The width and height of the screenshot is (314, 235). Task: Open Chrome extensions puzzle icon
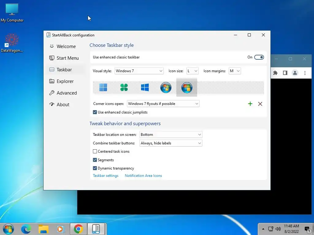tap(275, 73)
